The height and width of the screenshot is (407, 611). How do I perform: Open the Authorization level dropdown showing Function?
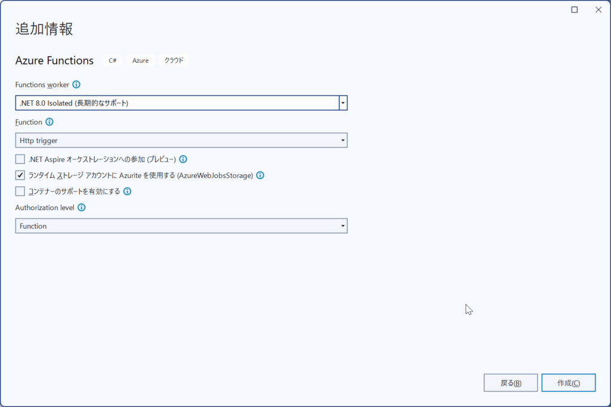point(181,226)
